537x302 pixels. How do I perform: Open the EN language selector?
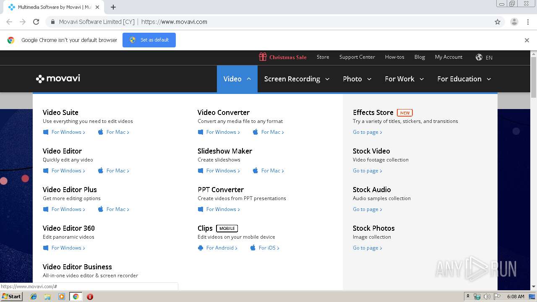489,57
